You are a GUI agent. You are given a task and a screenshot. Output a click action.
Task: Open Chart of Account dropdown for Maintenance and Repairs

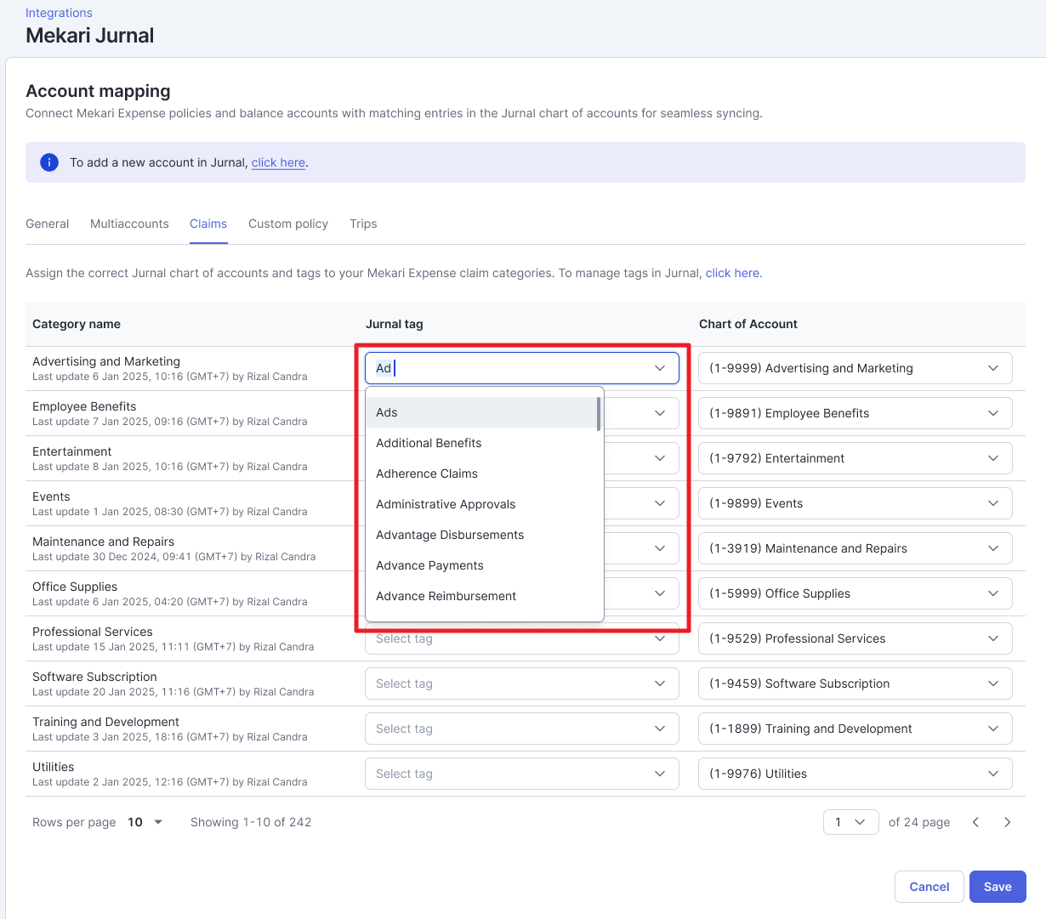click(x=856, y=548)
